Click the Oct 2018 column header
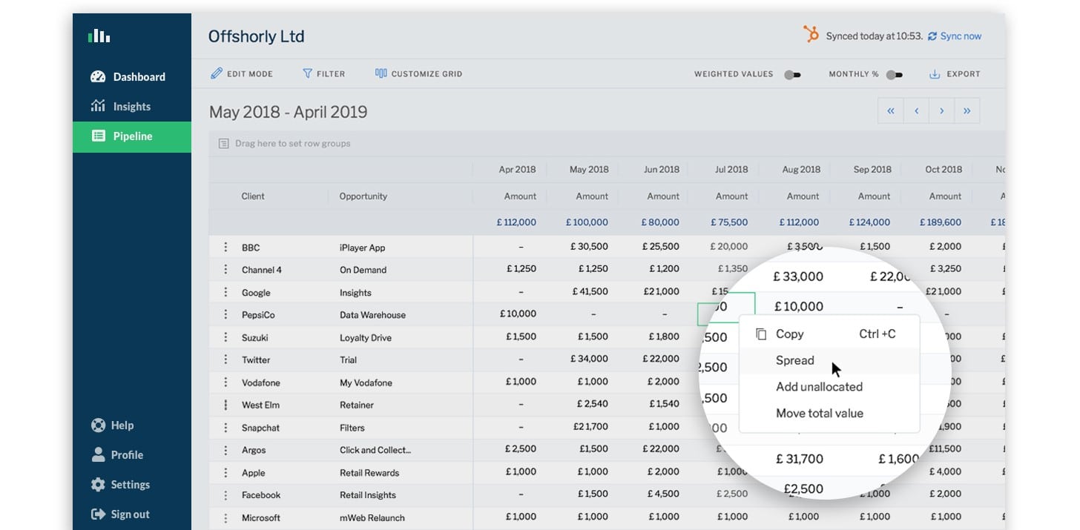 click(944, 170)
